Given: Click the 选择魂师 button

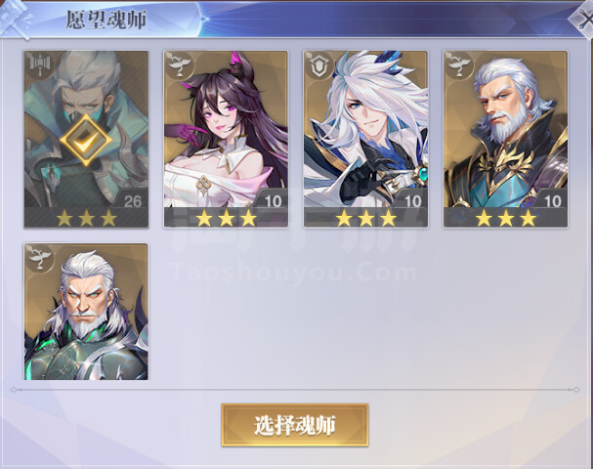Looking at the screenshot, I should point(295,425).
